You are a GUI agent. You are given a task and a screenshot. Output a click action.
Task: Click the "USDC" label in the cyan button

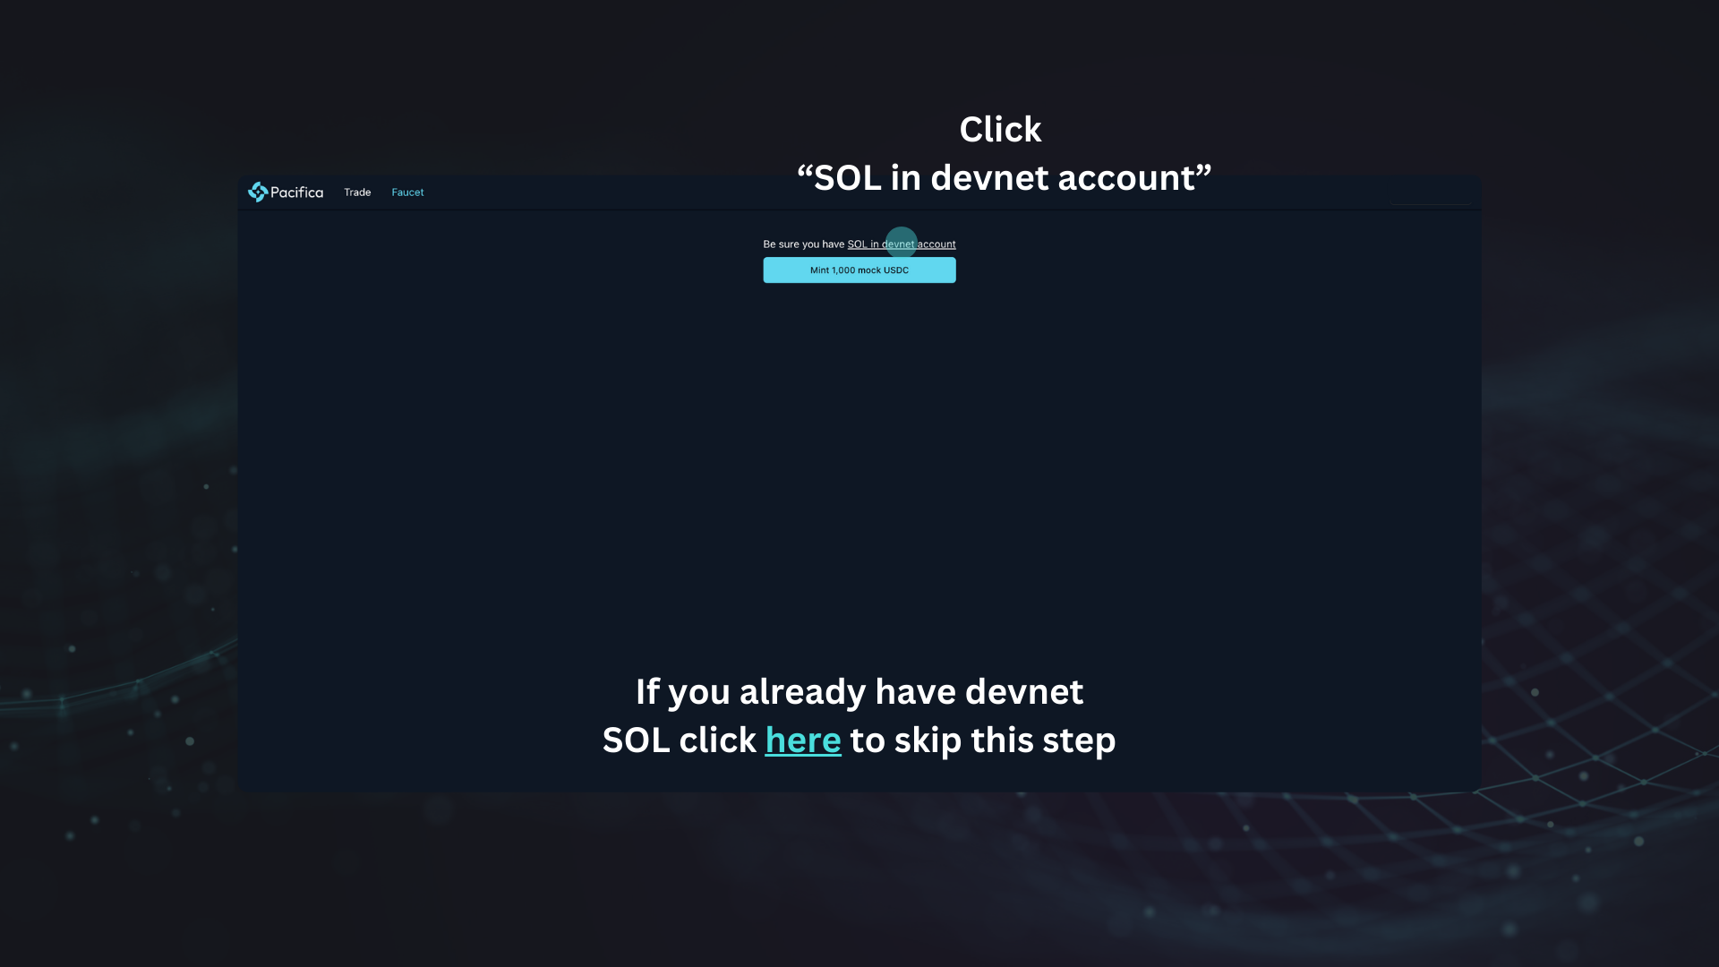click(896, 270)
